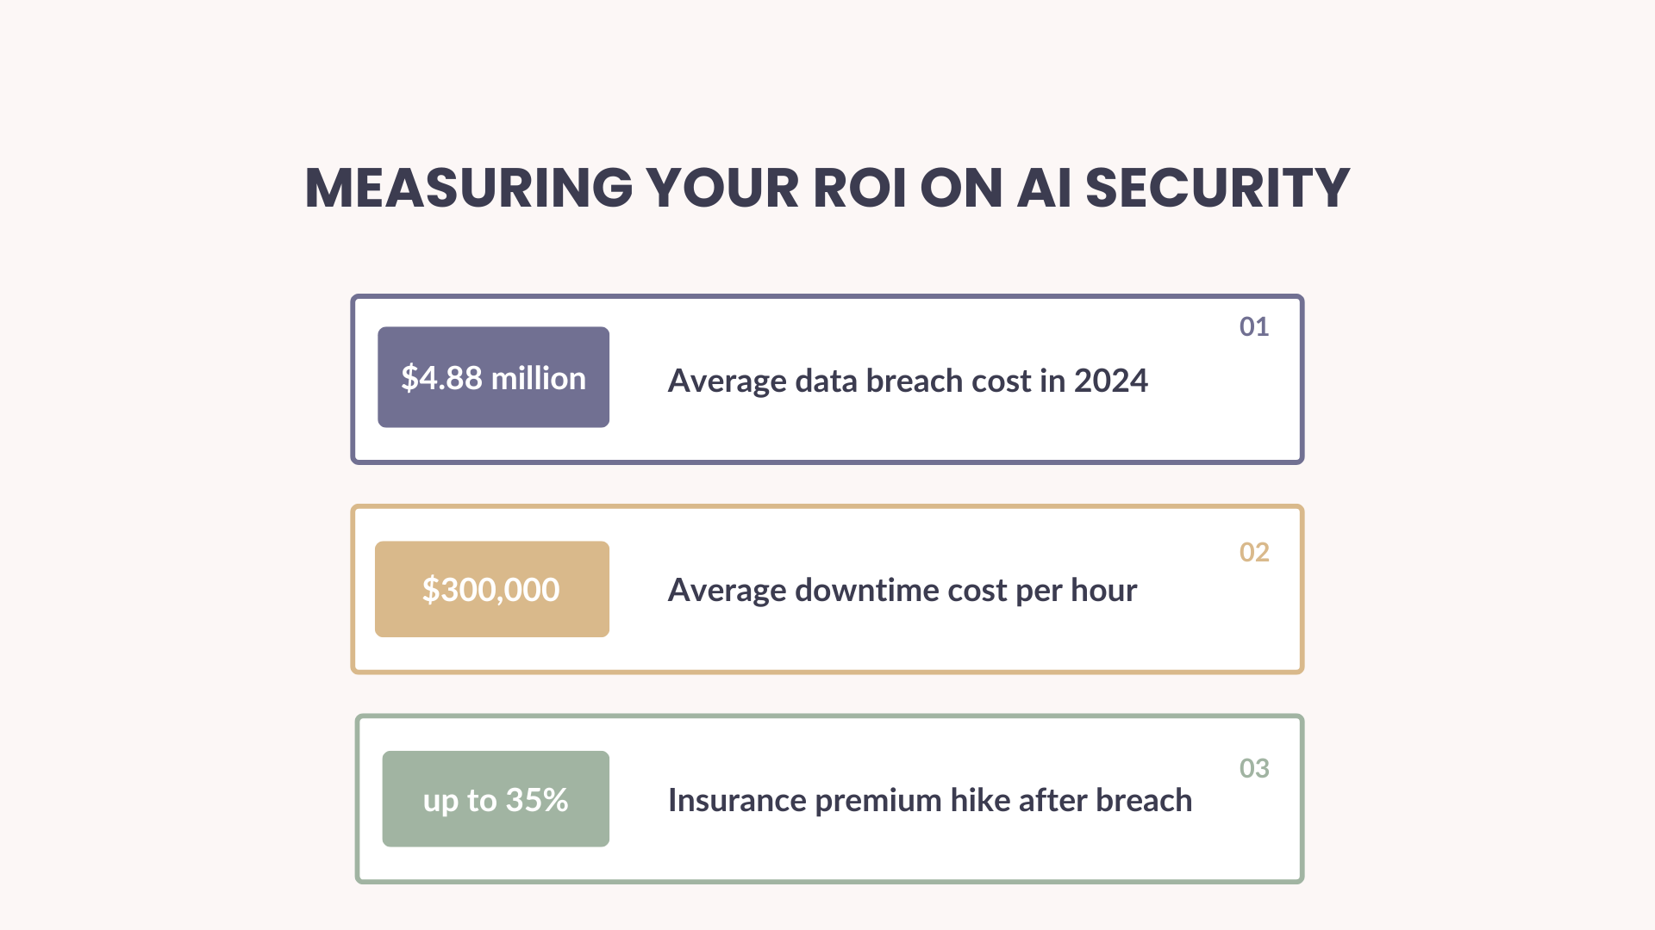
Task: Click the word "YOUR" in the heading
Action: coord(724,188)
